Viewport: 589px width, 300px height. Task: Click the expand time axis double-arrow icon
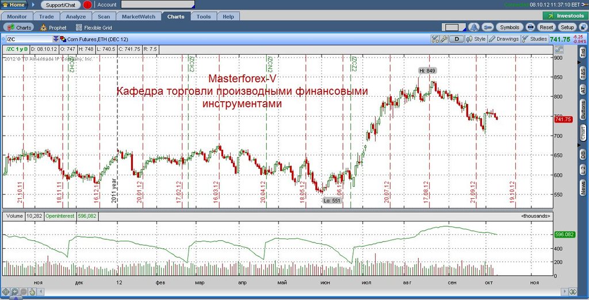(x=573, y=291)
